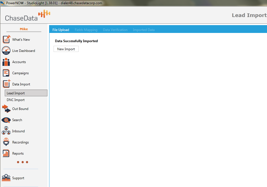This screenshot has width=267, height=187.
Task: Open the Data Verification tab
Action: 115,30
